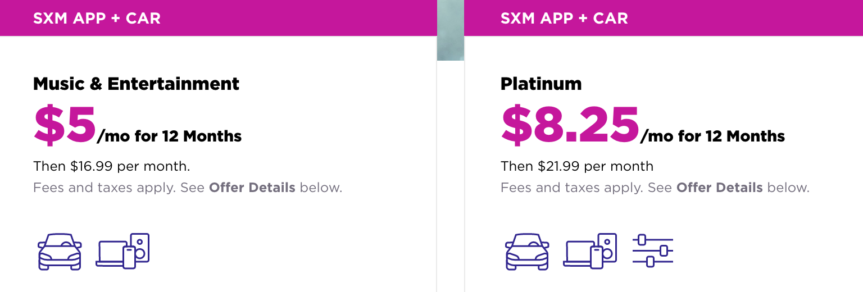Click the devices icon under Platinum plan

[591, 250]
